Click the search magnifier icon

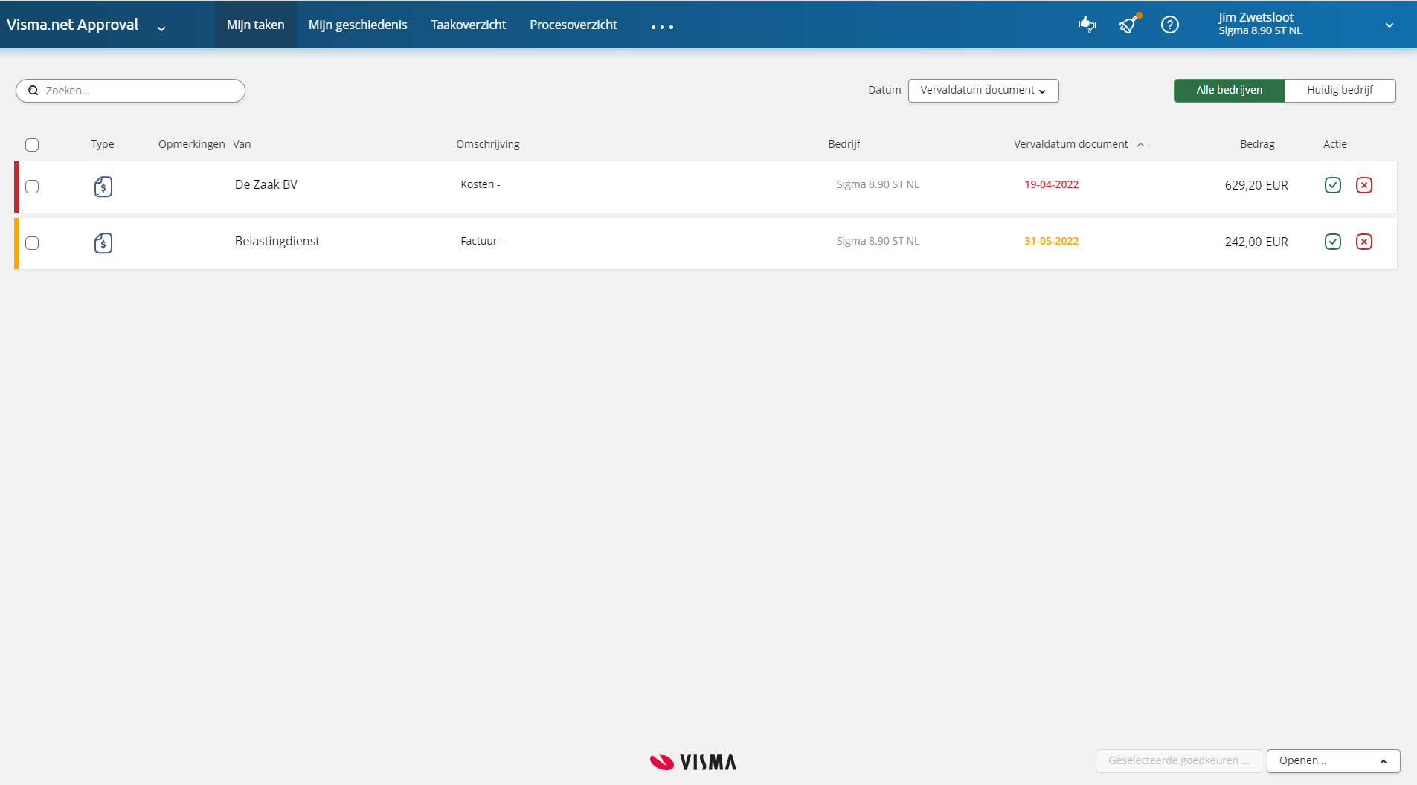33,90
